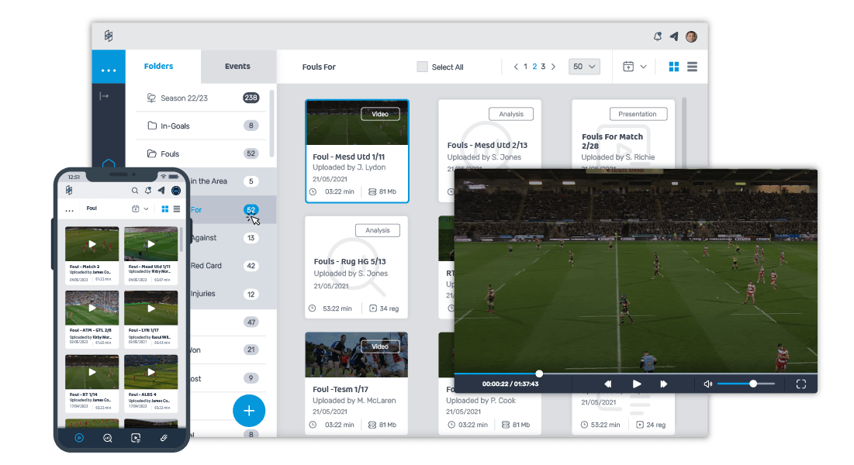The image size is (854, 465).
Task: Open the 50 items per page dropdown
Action: [583, 67]
